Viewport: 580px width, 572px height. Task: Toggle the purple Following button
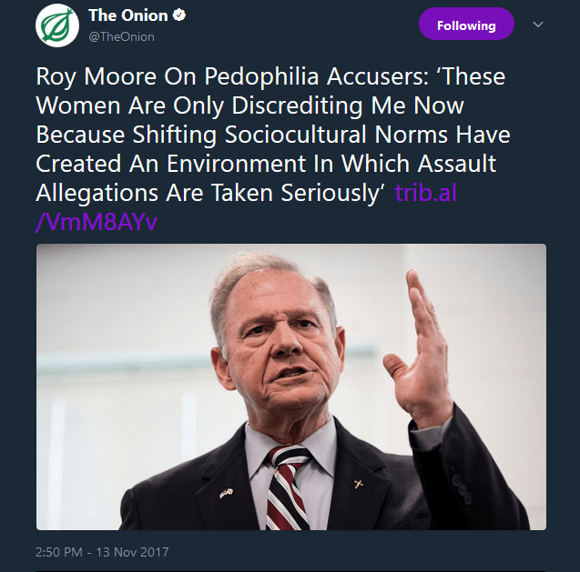click(x=465, y=25)
